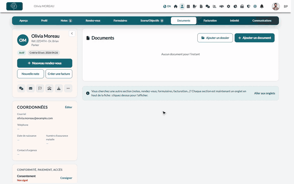Click Ajouter un document button
The image size is (294, 184).
pyautogui.click(x=254, y=38)
